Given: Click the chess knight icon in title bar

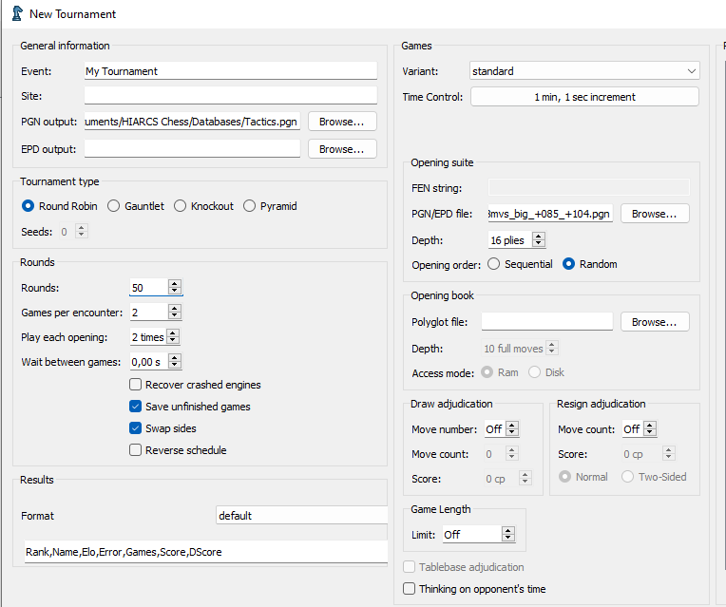Looking at the screenshot, I should click(x=17, y=13).
